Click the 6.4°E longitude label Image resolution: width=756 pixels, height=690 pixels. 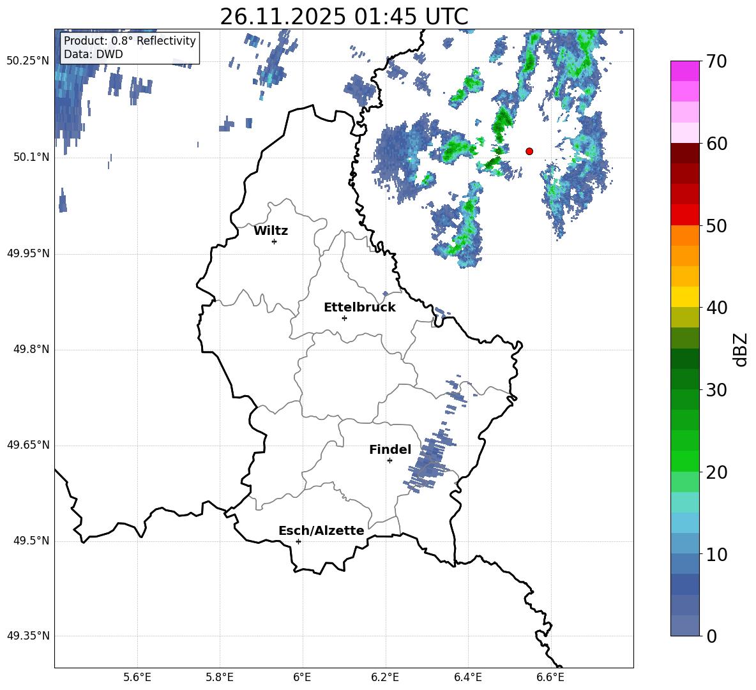[x=467, y=677]
